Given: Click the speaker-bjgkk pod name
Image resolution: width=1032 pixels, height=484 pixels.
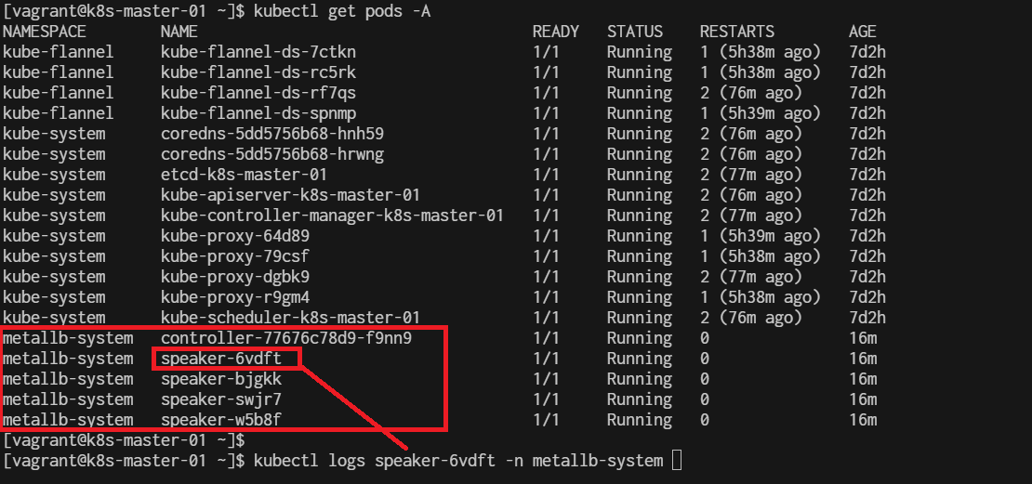Looking at the screenshot, I should pos(221,379).
